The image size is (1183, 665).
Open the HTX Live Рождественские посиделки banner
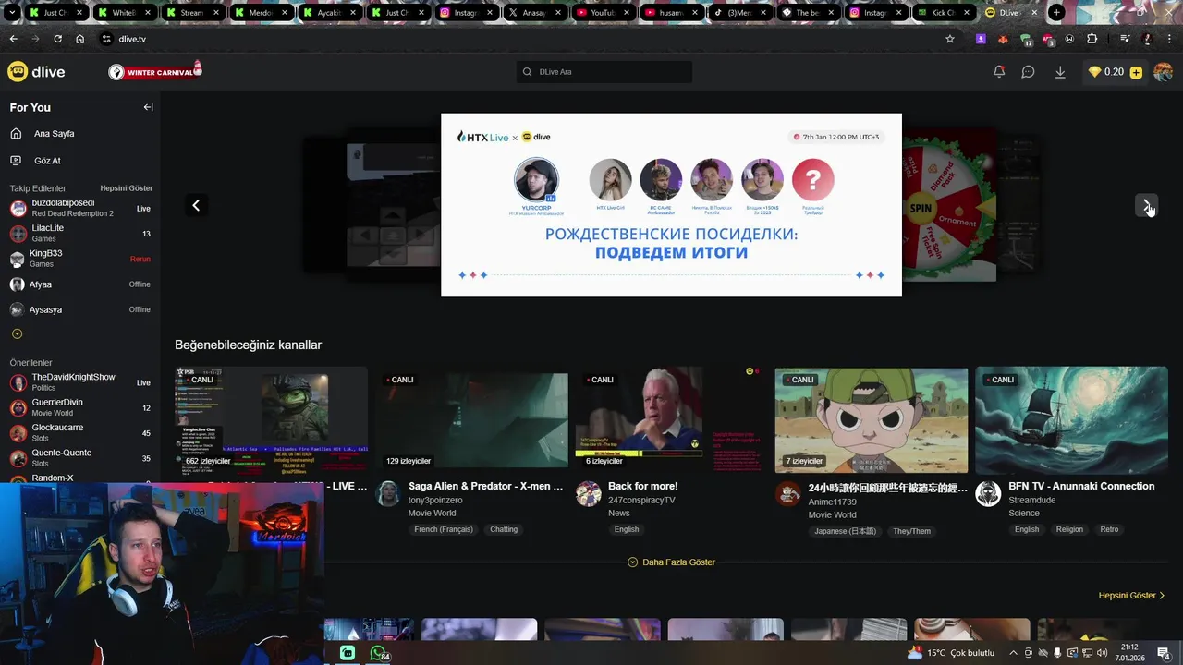click(x=671, y=205)
